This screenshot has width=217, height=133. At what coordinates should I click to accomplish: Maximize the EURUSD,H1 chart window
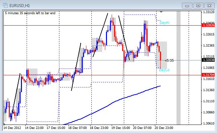click(198, 6)
